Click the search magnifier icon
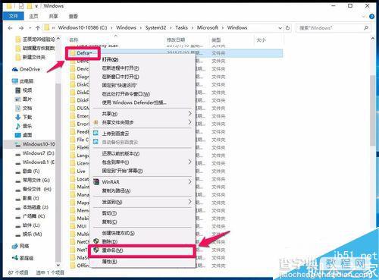Screen dimensions: 379x280 (x=366, y=28)
